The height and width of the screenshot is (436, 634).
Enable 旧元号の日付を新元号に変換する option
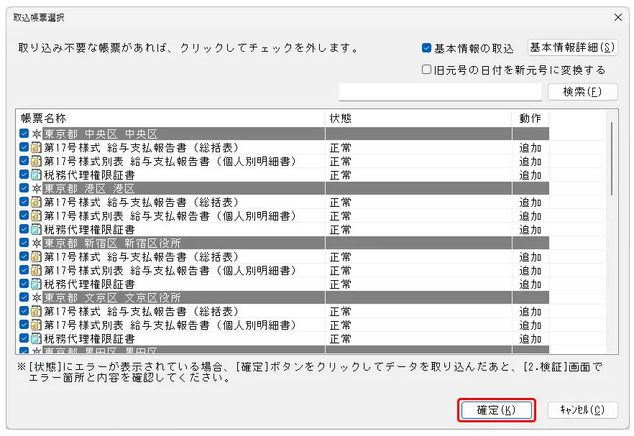pos(427,70)
